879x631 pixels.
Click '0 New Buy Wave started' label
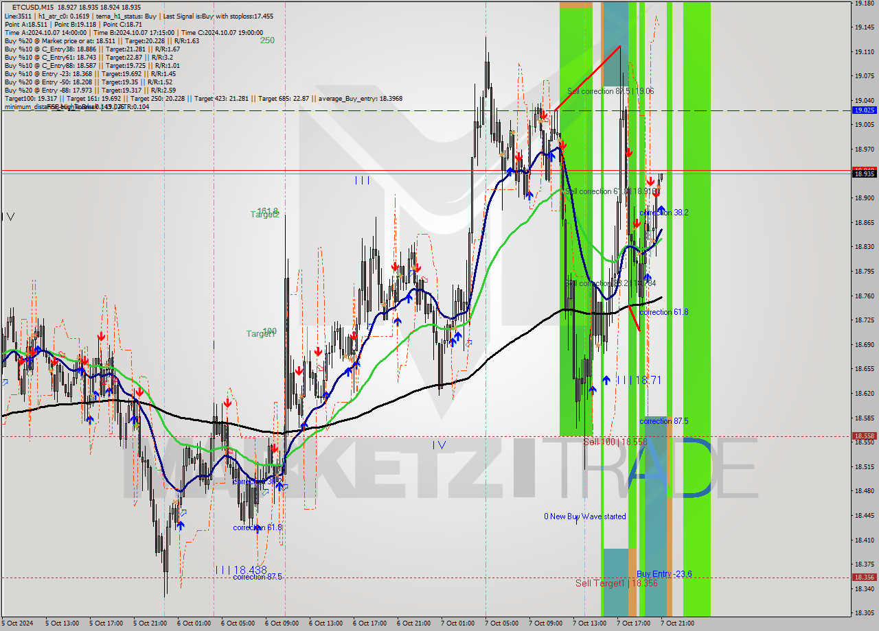coord(585,516)
